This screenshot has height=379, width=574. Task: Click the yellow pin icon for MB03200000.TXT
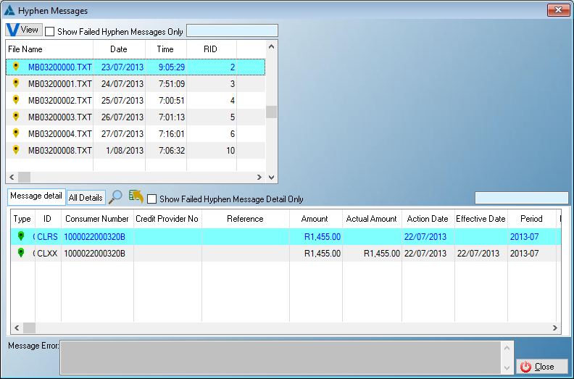pyautogui.click(x=16, y=67)
